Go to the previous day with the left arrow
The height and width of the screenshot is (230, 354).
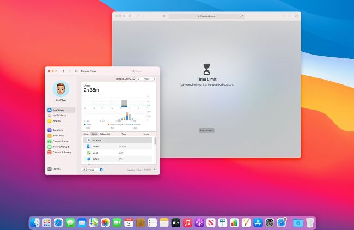point(138,78)
